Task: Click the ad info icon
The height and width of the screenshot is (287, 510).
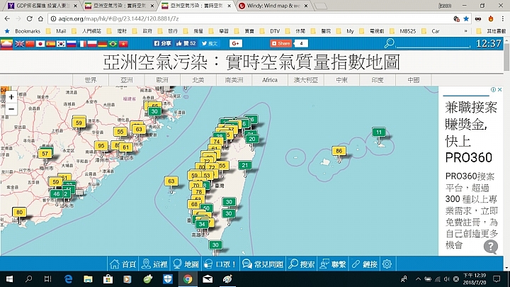Action: 494,89
